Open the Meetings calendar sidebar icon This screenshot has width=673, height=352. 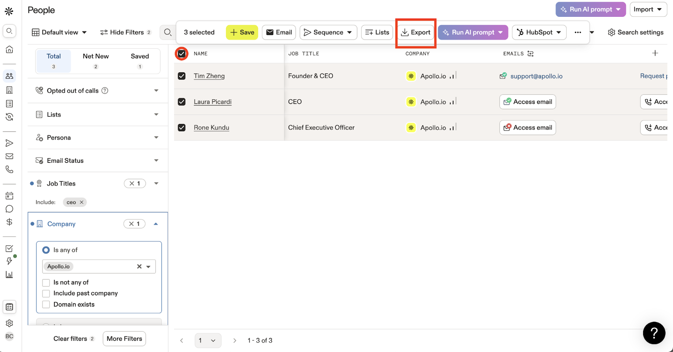pyautogui.click(x=9, y=196)
